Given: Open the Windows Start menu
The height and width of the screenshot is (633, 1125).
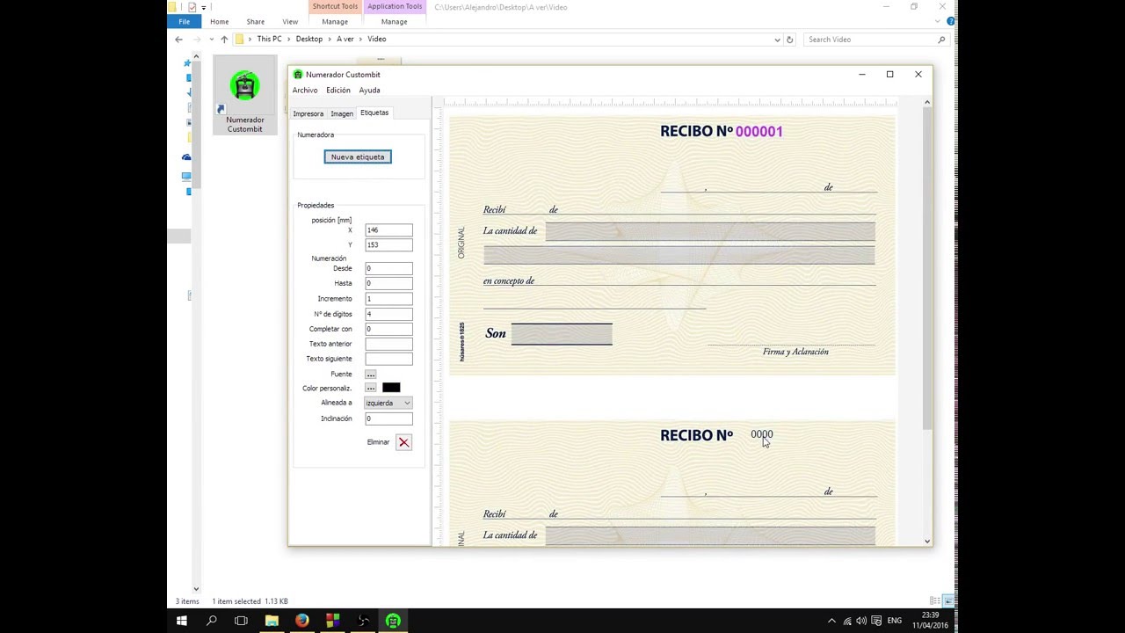Looking at the screenshot, I should 182,621.
